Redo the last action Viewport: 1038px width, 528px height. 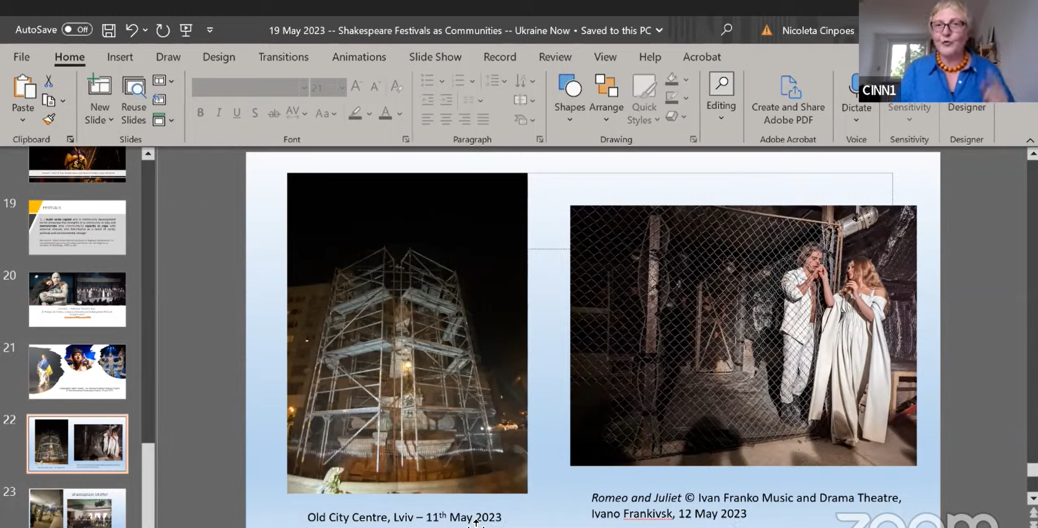pyautogui.click(x=163, y=30)
